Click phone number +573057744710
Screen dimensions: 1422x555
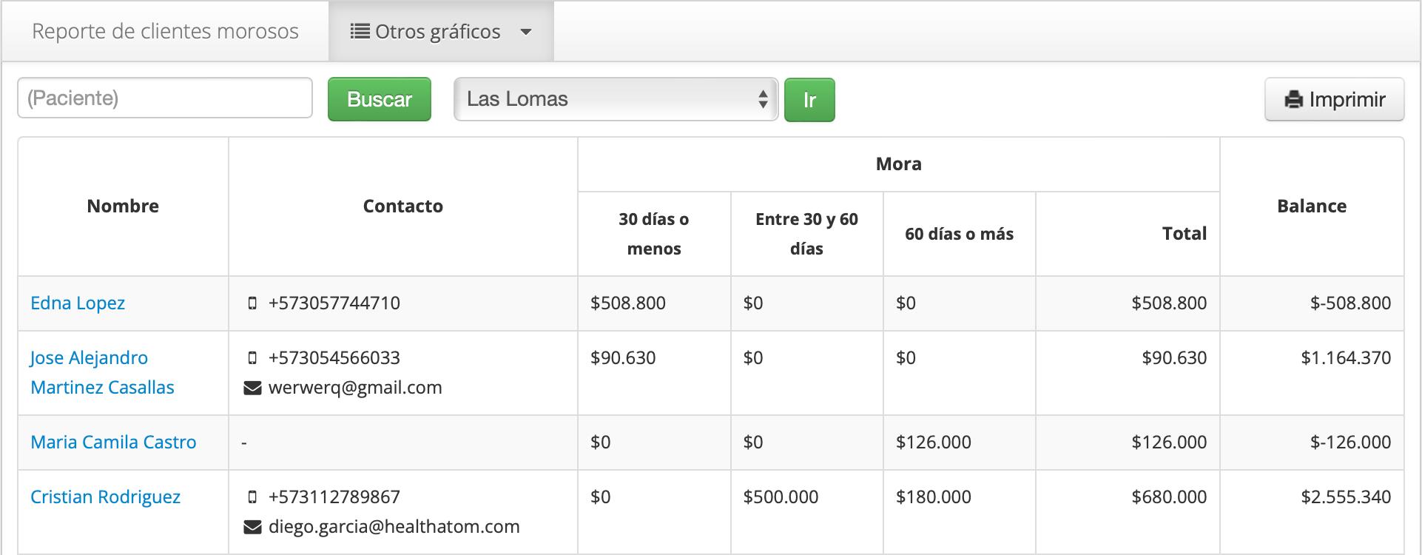(334, 303)
